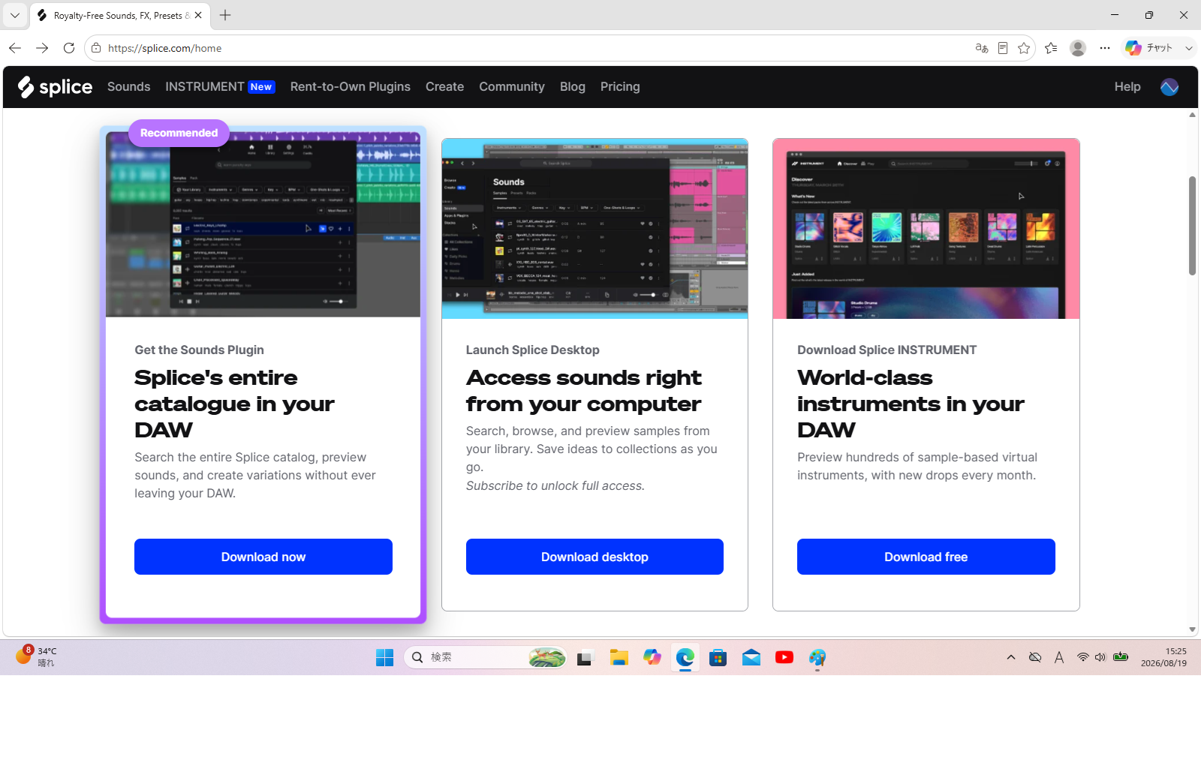Click the heading "World-class instruments in your DAW"

point(911,404)
